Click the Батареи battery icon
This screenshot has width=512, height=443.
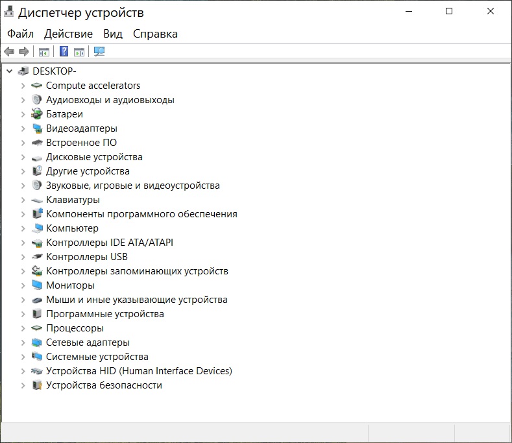point(36,114)
